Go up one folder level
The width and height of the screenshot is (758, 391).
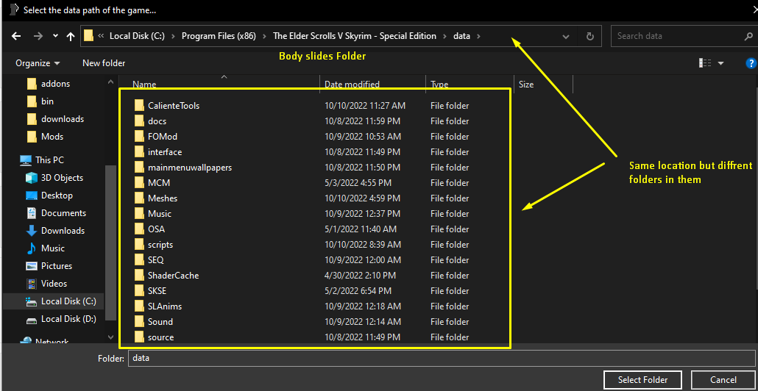pyautogui.click(x=71, y=36)
